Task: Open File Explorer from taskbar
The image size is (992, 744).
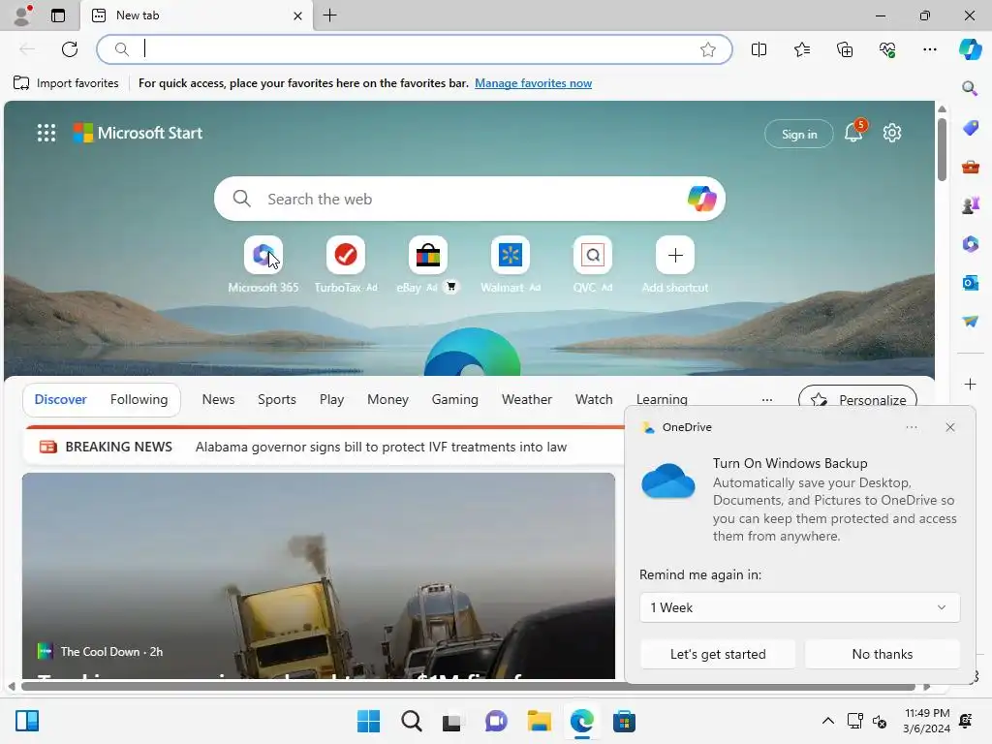Action: point(539,721)
